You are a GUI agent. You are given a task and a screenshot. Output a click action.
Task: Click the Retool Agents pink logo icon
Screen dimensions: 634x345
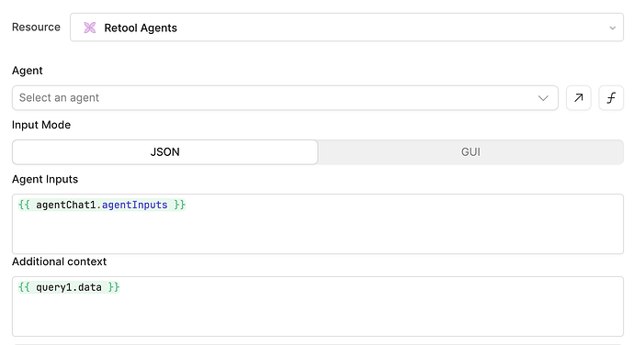(x=90, y=28)
